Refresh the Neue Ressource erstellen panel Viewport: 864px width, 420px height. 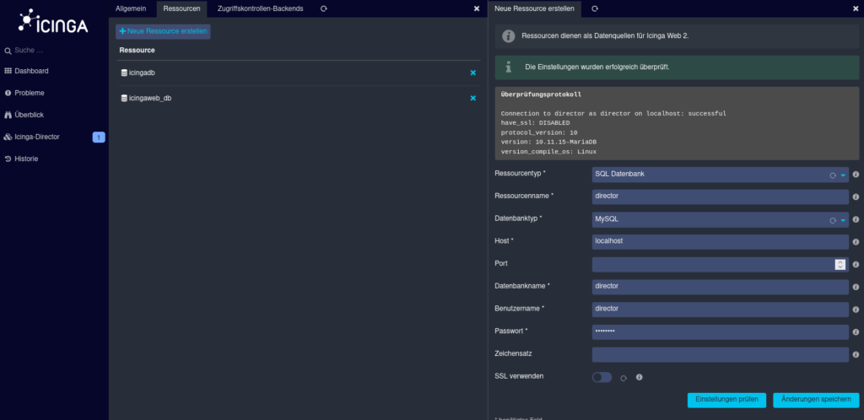tap(595, 8)
